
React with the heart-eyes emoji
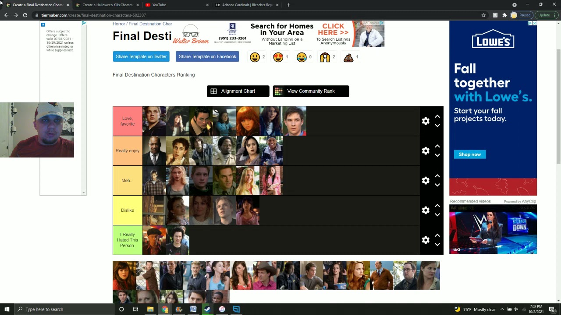click(278, 57)
